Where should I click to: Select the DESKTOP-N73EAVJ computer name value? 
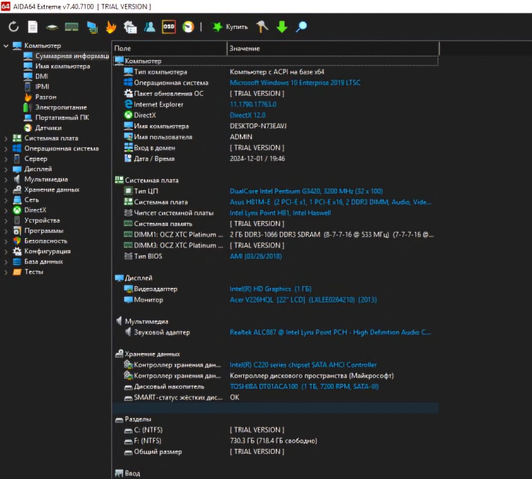pyautogui.click(x=258, y=126)
